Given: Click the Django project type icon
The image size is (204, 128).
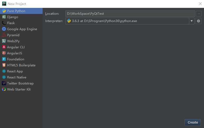Looking at the screenshot, I should [x=4, y=17].
